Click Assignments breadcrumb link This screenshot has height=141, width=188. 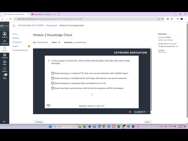[x=52, y=26]
